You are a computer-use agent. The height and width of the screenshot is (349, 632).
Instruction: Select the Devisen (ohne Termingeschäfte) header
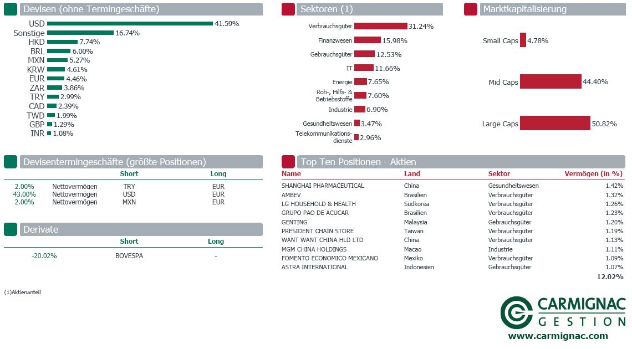pyautogui.click(x=141, y=9)
